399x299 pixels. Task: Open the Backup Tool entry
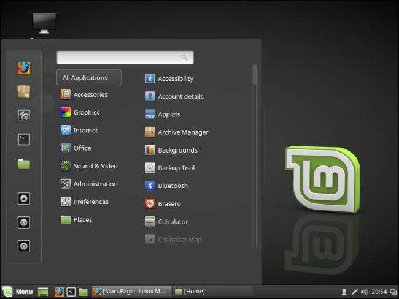[176, 168]
